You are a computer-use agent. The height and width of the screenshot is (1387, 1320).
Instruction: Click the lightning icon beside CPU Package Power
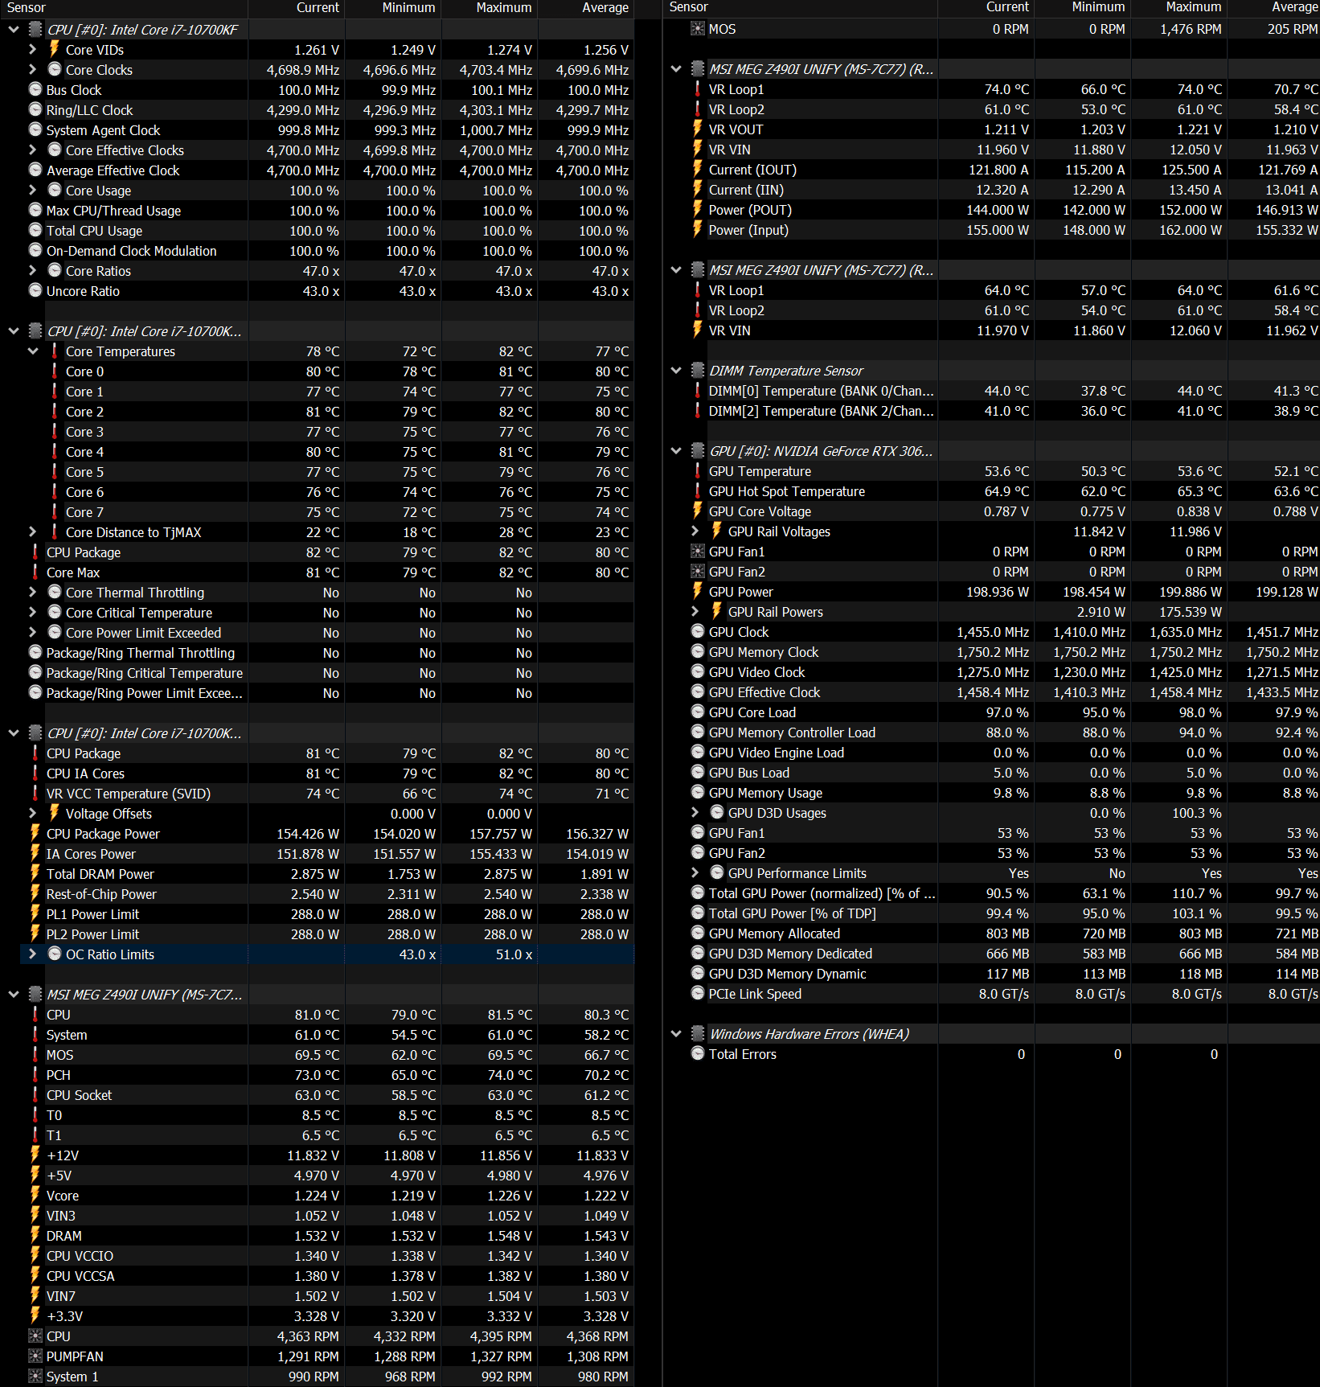click(x=35, y=833)
